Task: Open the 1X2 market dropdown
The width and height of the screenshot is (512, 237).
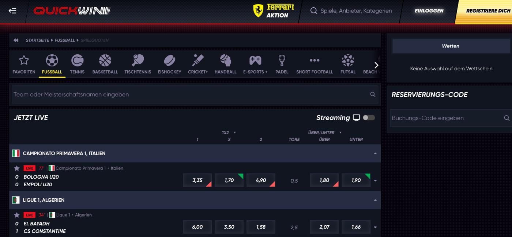Action: coord(229,133)
